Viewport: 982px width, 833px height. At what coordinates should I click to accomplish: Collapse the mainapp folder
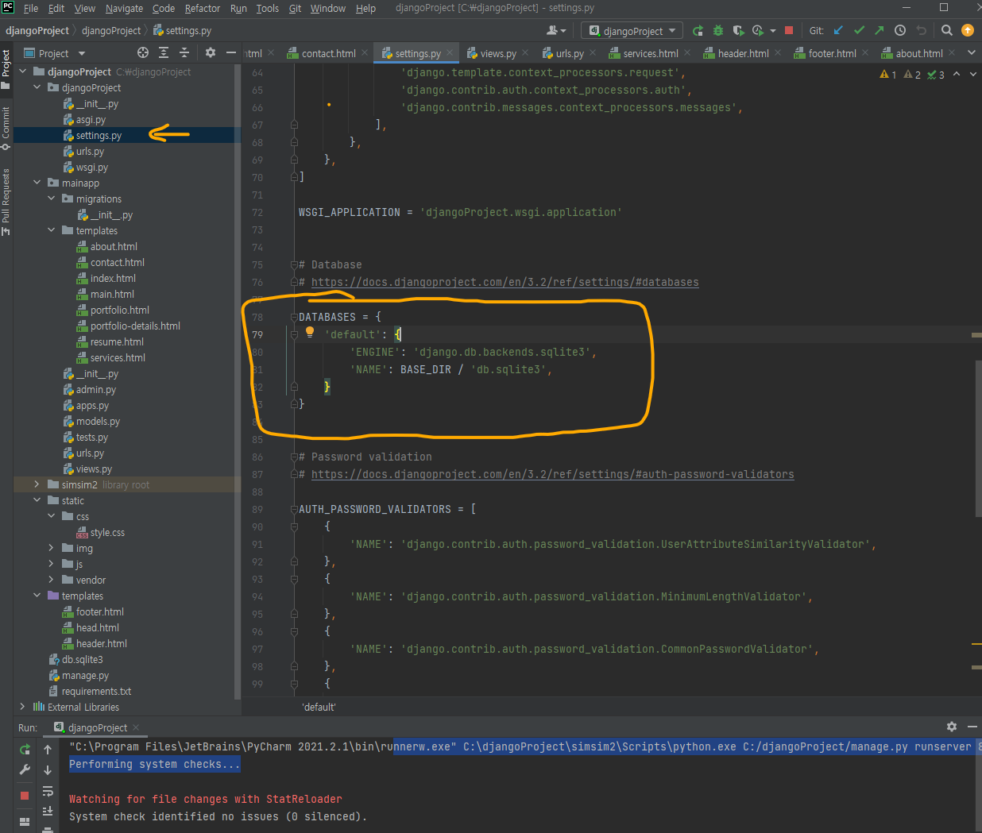37,183
